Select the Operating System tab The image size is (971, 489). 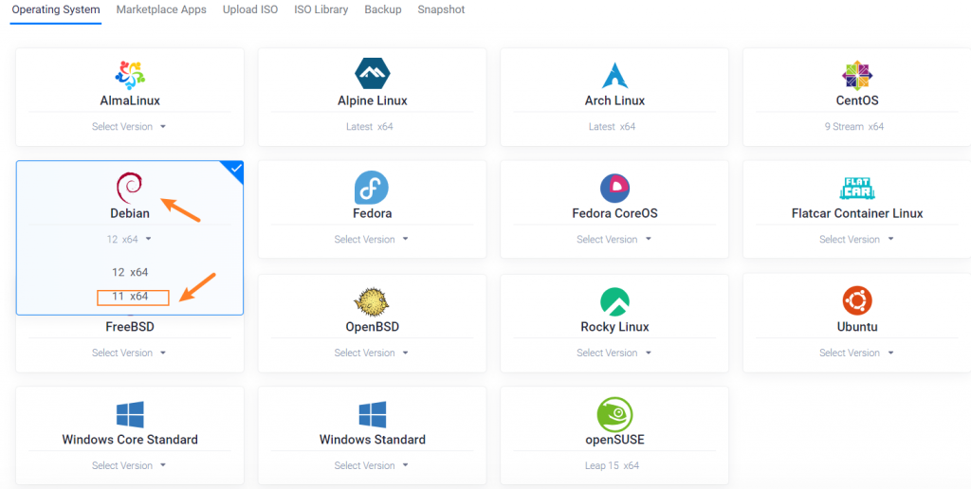tap(56, 9)
